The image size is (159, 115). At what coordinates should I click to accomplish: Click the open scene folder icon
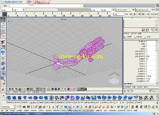[24, 107]
